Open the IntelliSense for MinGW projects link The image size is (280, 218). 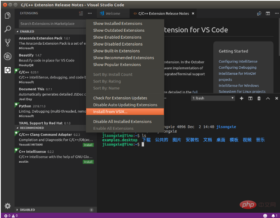point(237,76)
